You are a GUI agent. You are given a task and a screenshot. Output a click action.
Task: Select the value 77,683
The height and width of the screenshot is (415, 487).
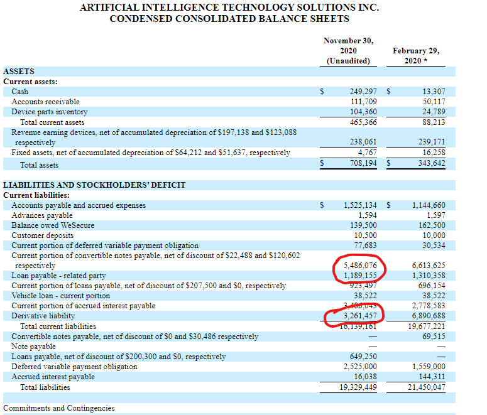click(x=365, y=245)
